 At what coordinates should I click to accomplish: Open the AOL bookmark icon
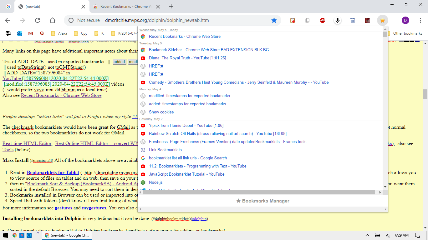pos(8,33)
